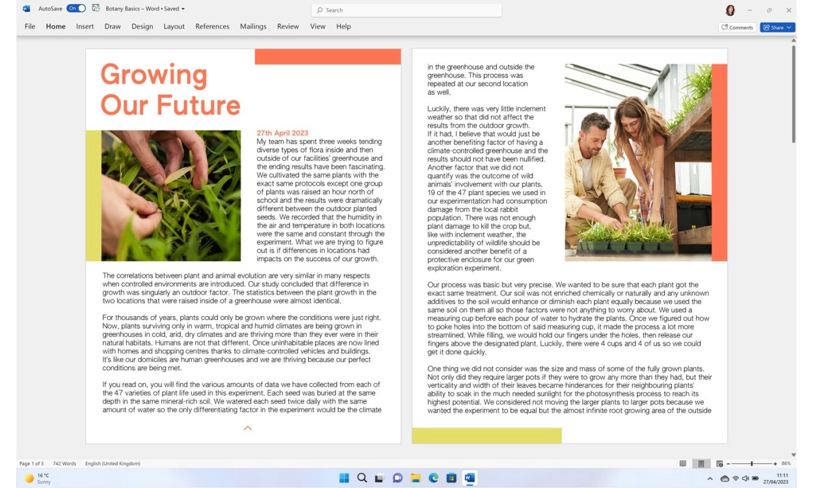Viewport: 813px width, 488px height.
Task: Open Microsoft Edge from the taskbar
Action: [x=433, y=478]
